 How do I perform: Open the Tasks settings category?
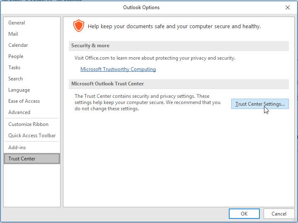[15, 68]
